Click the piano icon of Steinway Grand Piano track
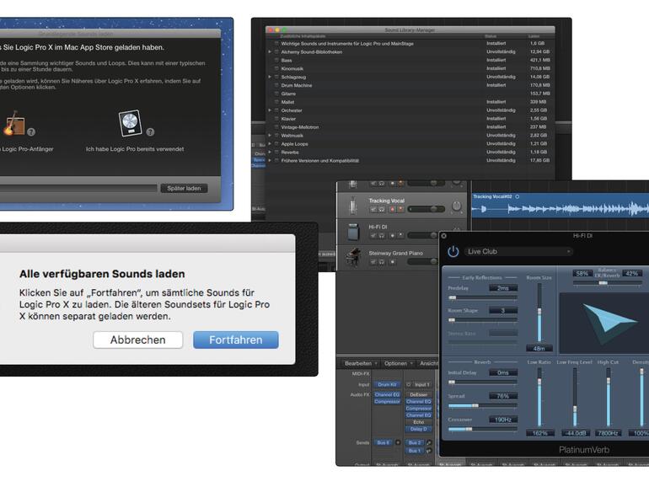Image resolution: width=649 pixels, height=487 pixels. pos(353,258)
